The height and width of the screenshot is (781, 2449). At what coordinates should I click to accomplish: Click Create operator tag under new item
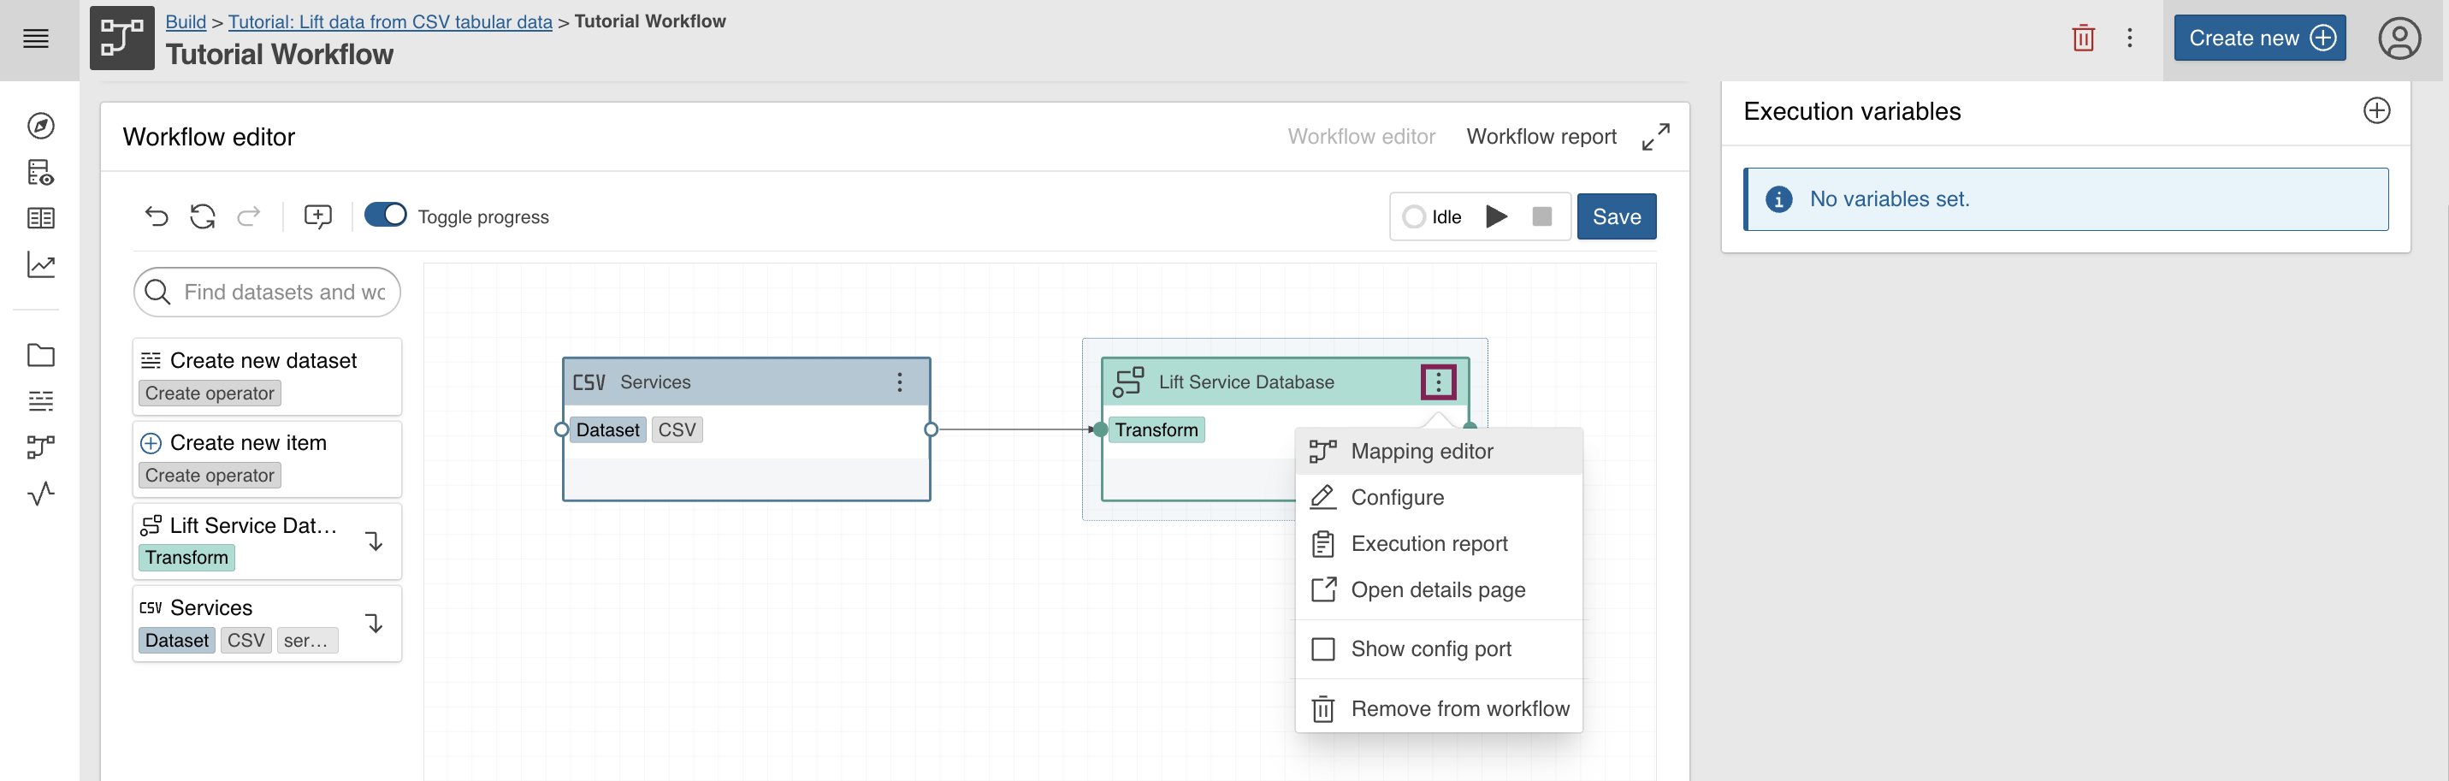(x=210, y=476)
